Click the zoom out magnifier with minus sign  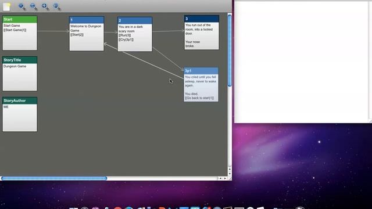tap(34, 6)
